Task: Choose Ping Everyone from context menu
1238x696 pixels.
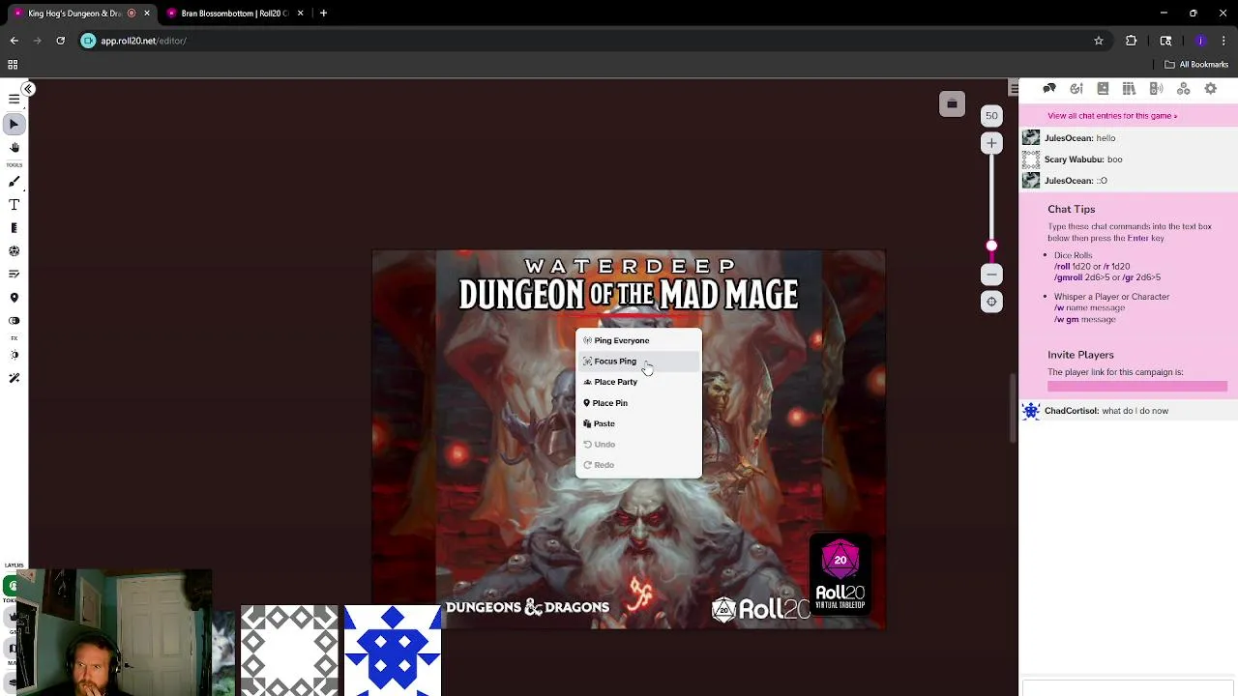Action: (638, 340)
